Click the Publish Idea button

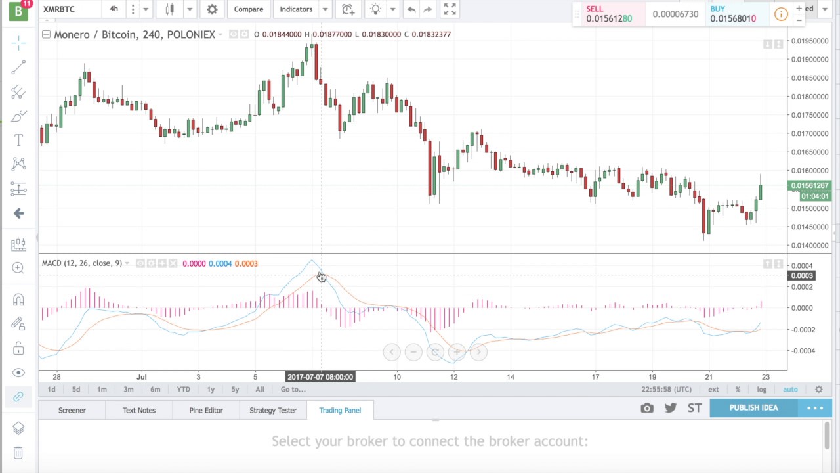click(753, 408)
